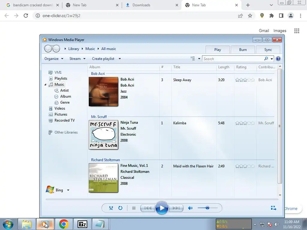Collapse the Music tree node
The height and width of the screenshot is (230, 307).
click(x=46, y=84)
